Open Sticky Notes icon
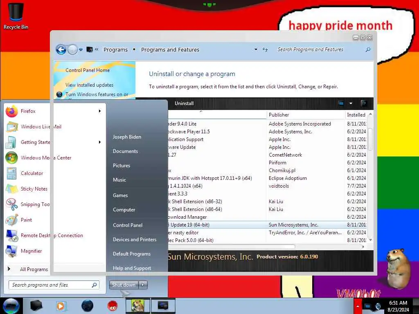The width and height of the screenshot is (419, 314). tap(12, 189)
